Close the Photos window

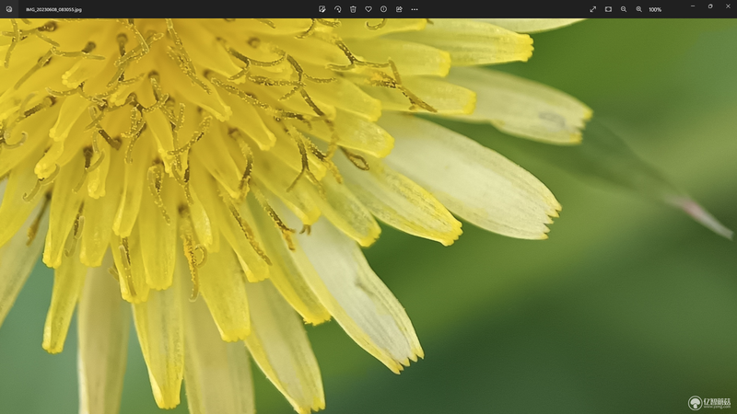[728, 6]
